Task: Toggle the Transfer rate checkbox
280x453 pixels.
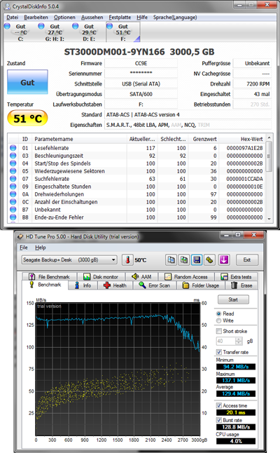Action: point(219,352)
